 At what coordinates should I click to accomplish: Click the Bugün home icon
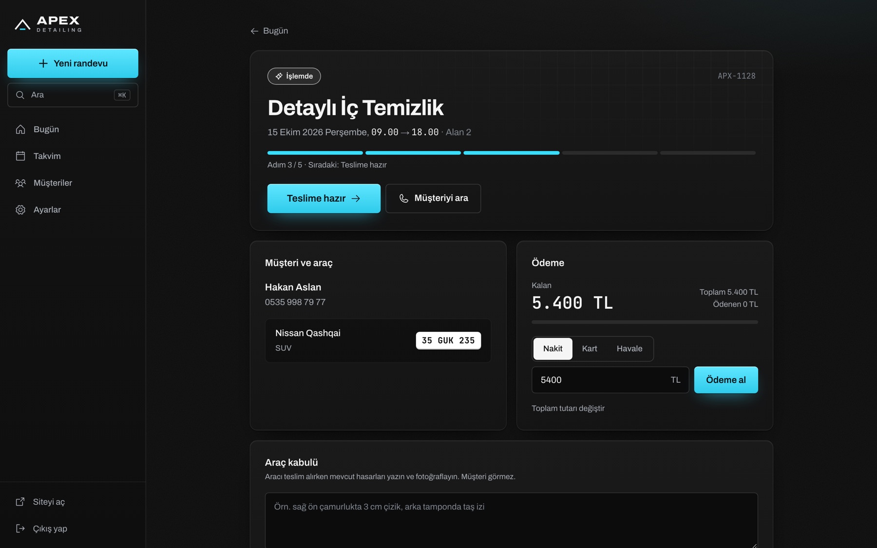[20, 129]
